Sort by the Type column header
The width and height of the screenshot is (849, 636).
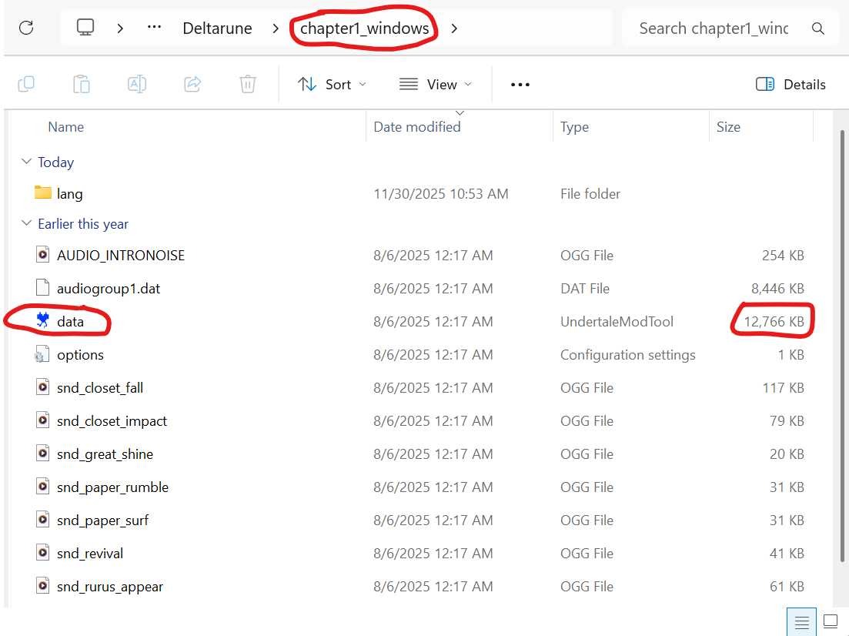(574, 127)
